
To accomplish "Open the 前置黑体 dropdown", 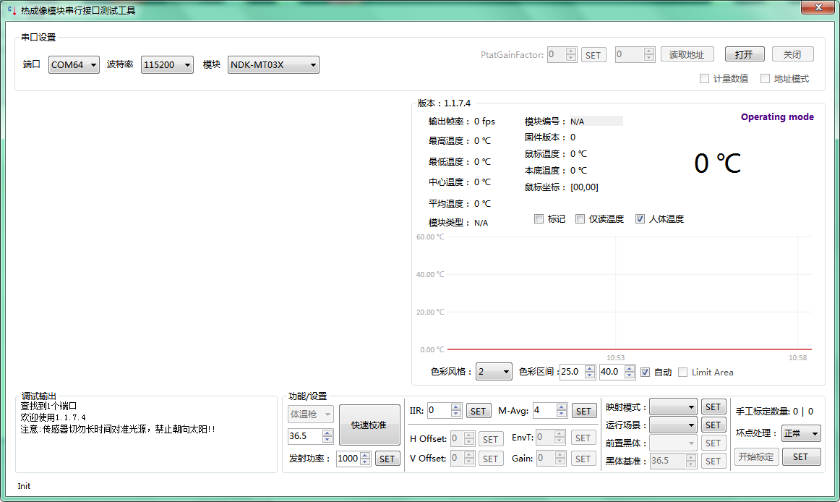I will coord(674,443).
